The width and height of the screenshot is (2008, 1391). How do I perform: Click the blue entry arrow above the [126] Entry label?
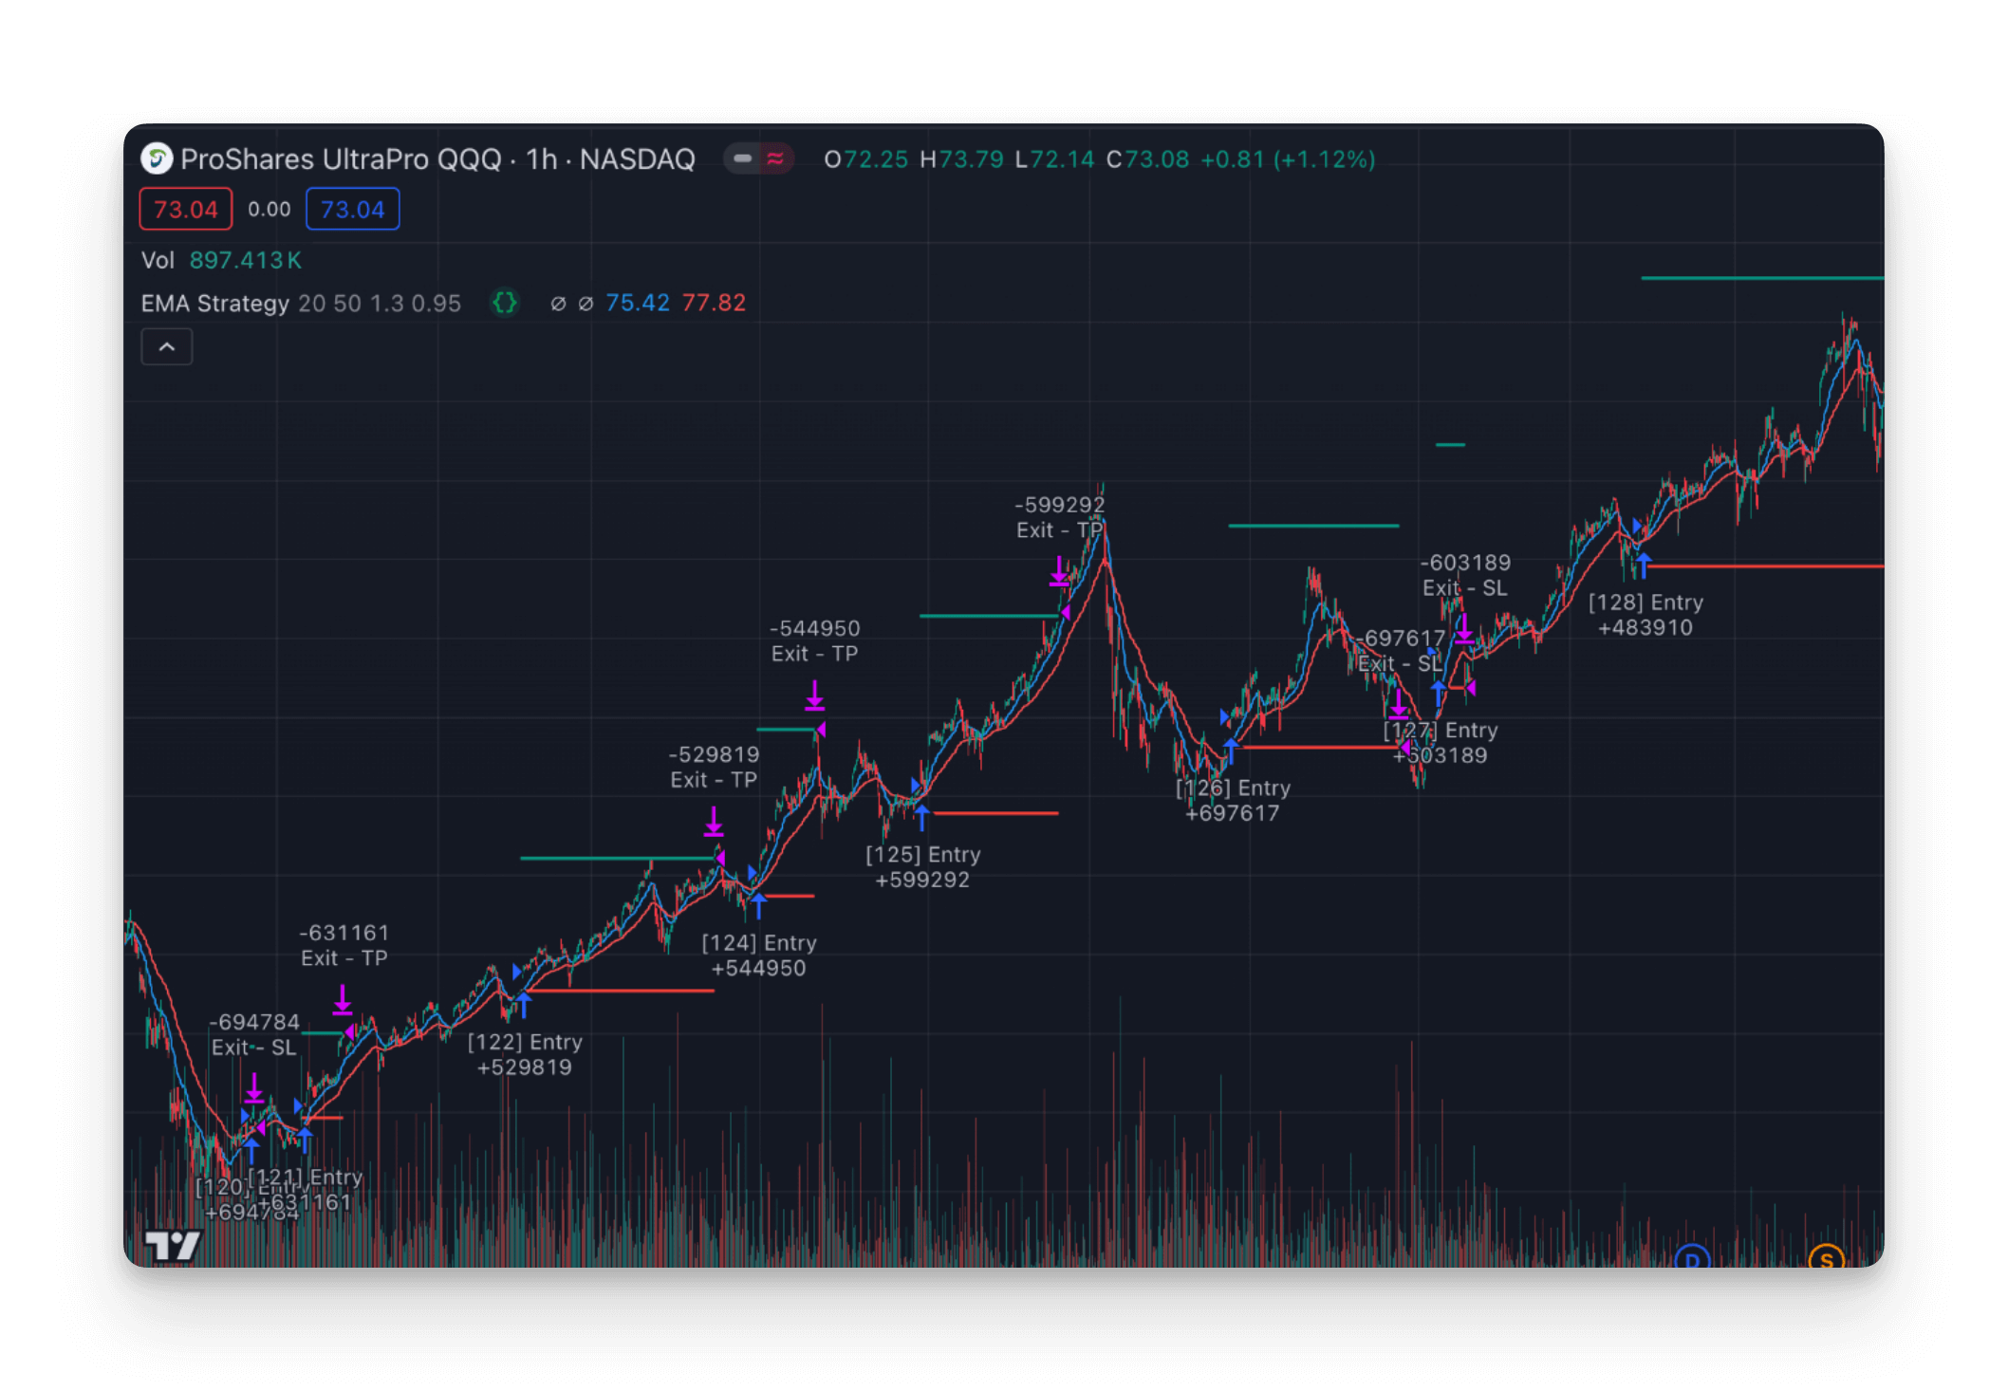tap(1231, 751)
